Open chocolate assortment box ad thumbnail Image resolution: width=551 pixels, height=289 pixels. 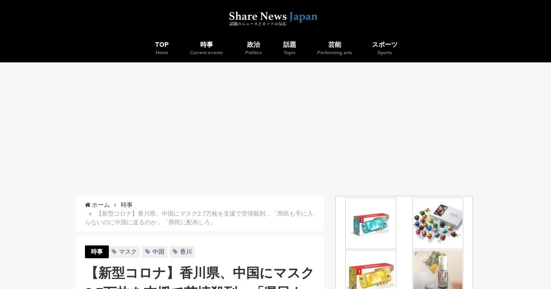point(438,223)
